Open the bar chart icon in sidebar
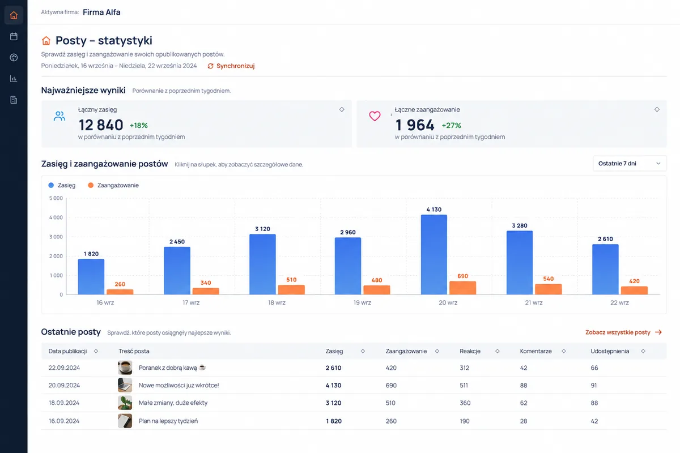The image size is (680, 453). pyautogui.click(x=14, y=79)
